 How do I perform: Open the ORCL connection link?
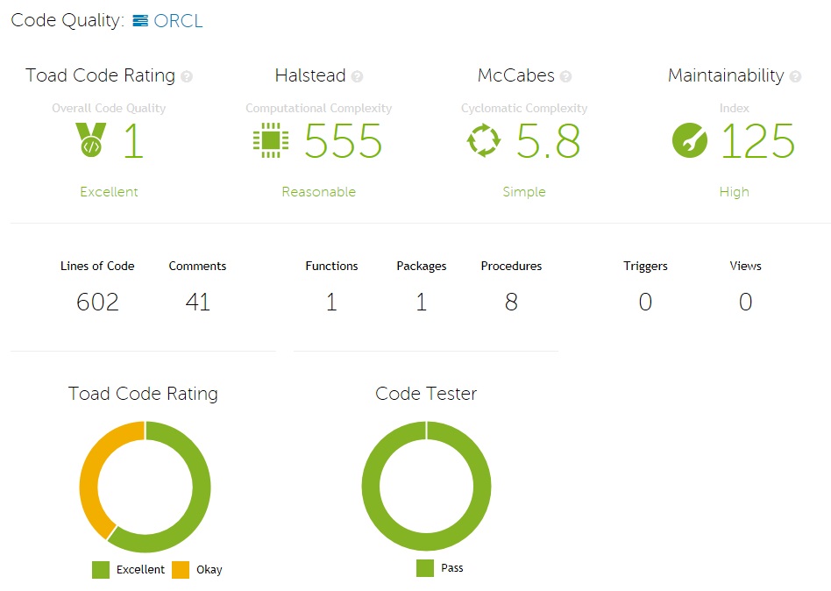point(178,21)
